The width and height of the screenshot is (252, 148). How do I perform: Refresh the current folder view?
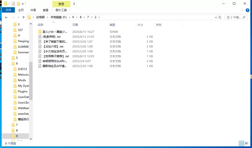[220, 17]
